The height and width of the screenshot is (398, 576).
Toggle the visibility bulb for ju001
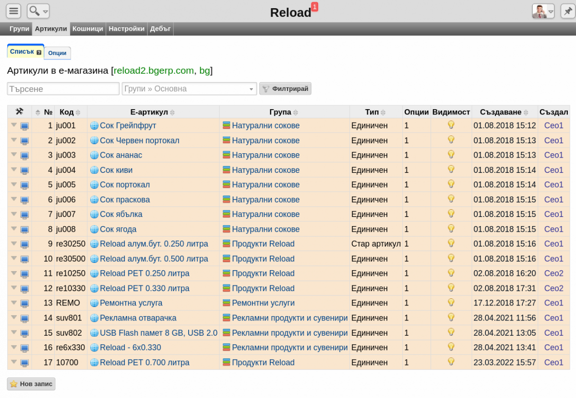451,125
